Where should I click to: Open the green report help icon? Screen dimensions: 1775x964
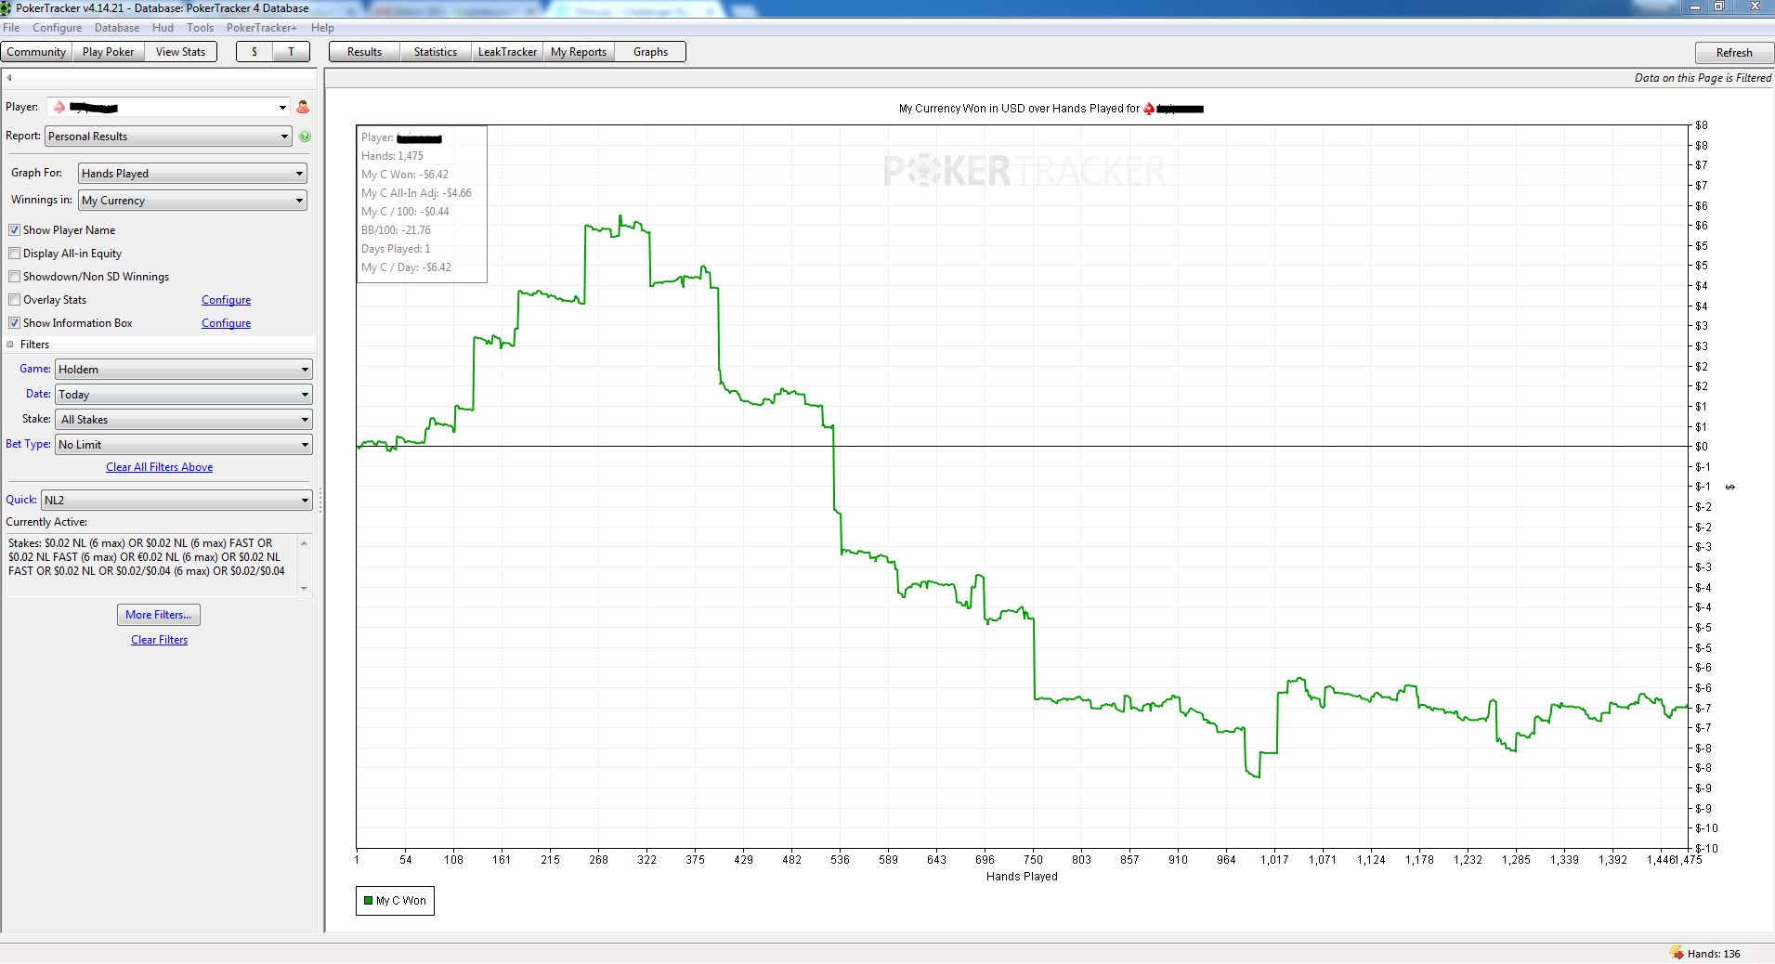pos(305,136)
